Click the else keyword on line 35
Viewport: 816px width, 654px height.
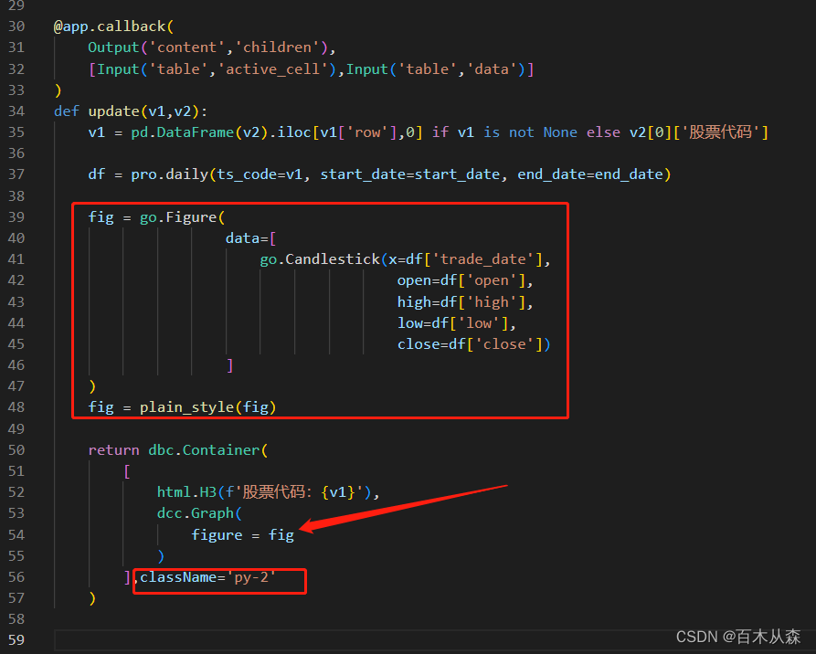(x=603, y=132)
